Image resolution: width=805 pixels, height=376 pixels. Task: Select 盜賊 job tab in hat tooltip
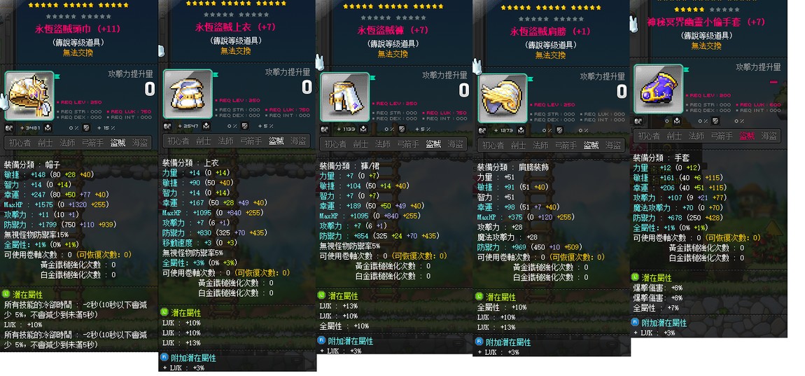(x=118, y=143)
